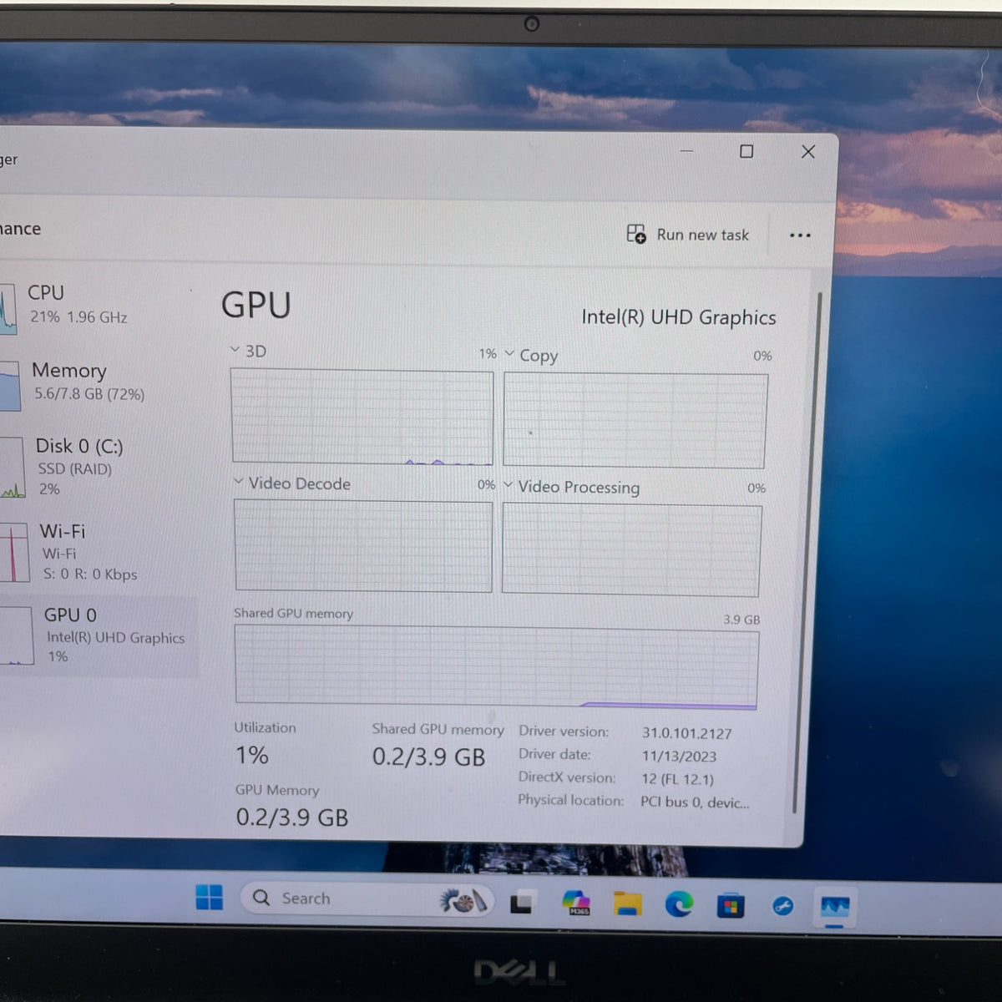Click the PCI bus 0 location value
The height and width of the screenshot is (1002, 1002).
click(695, 802)
